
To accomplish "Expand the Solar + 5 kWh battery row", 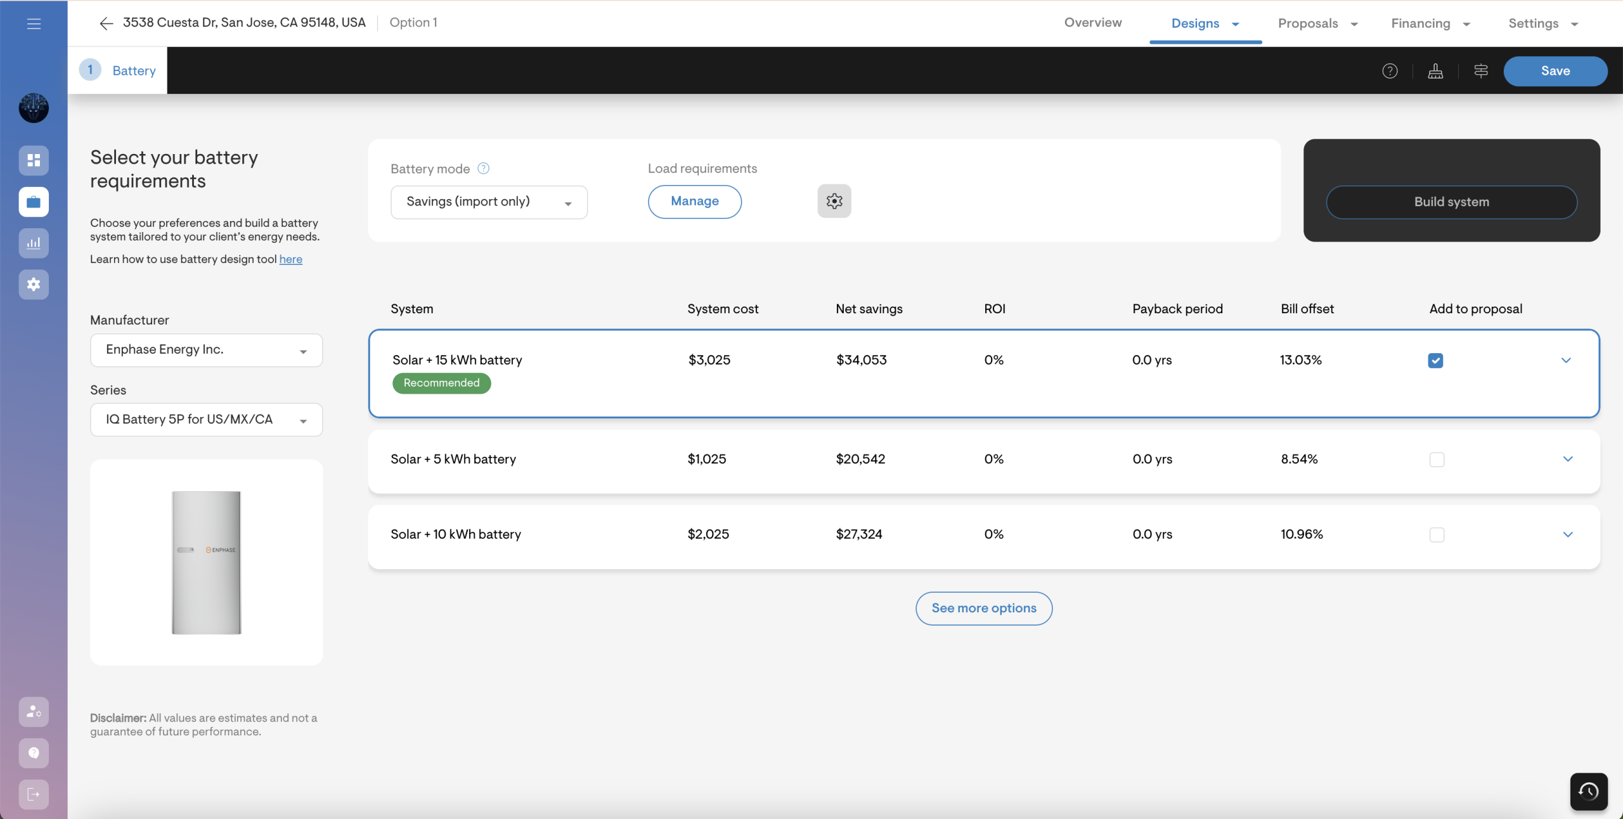I will coord(1567,460).
